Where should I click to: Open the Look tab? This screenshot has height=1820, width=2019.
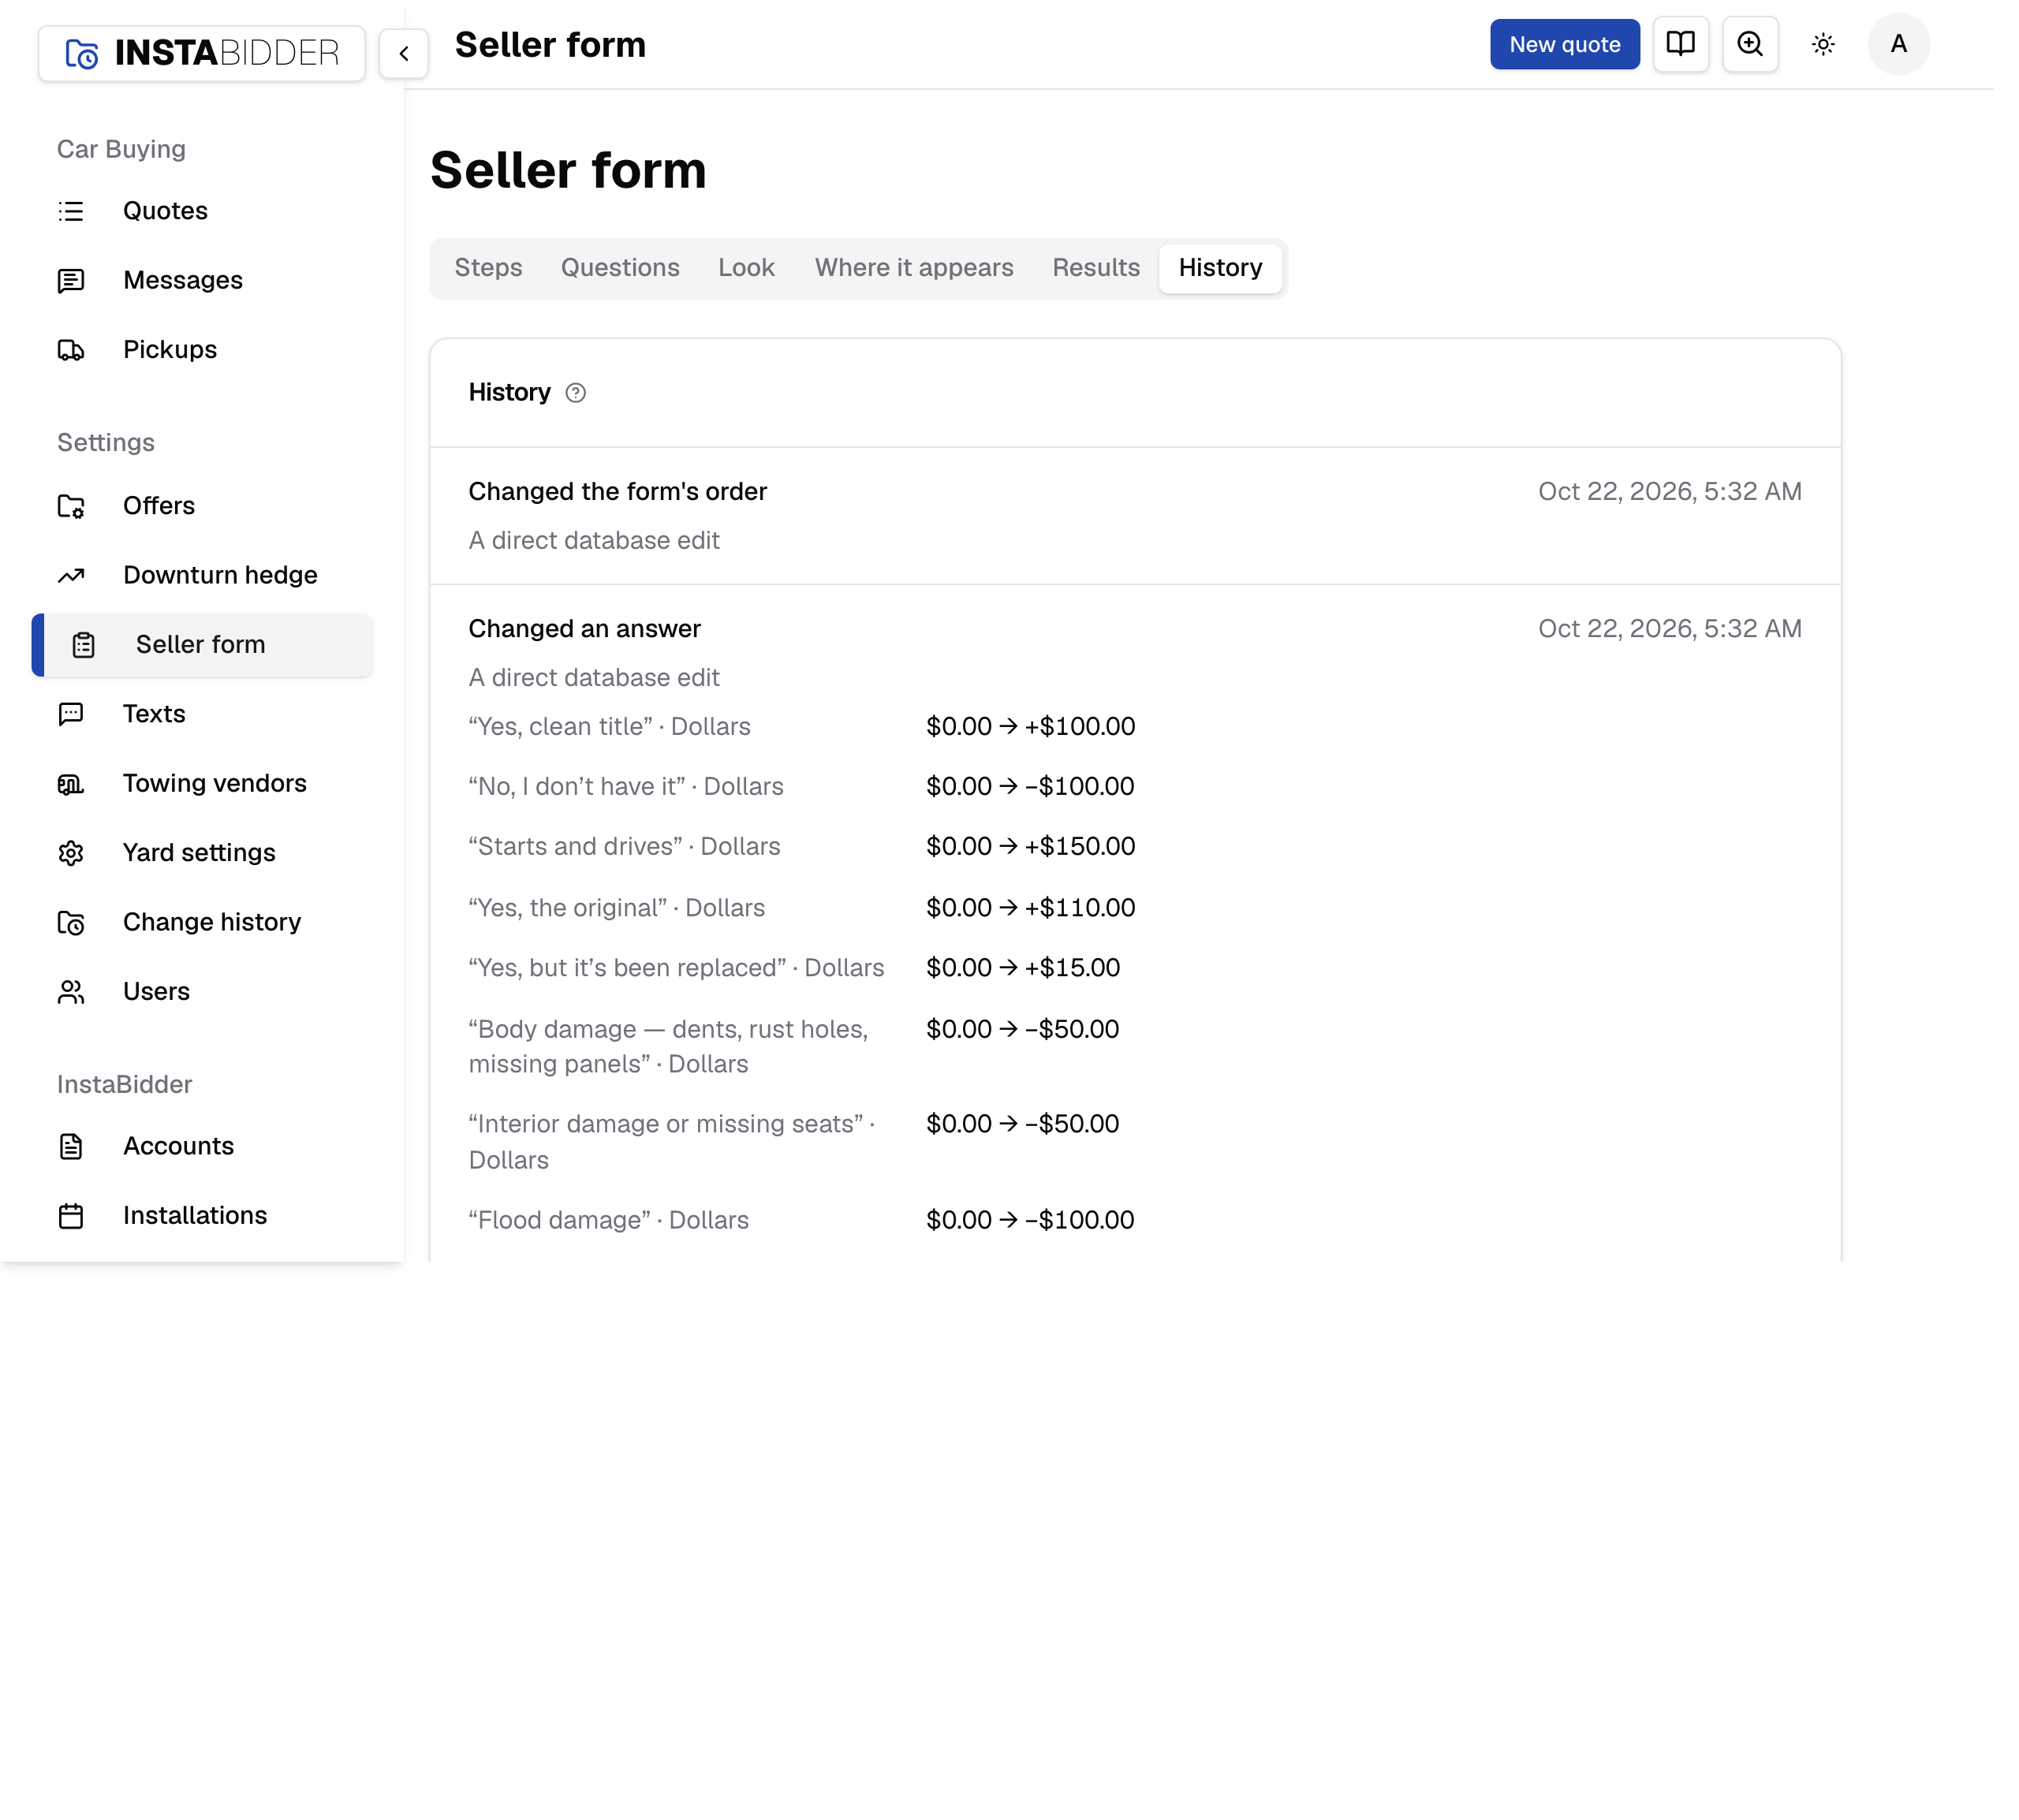click(746, 268)
